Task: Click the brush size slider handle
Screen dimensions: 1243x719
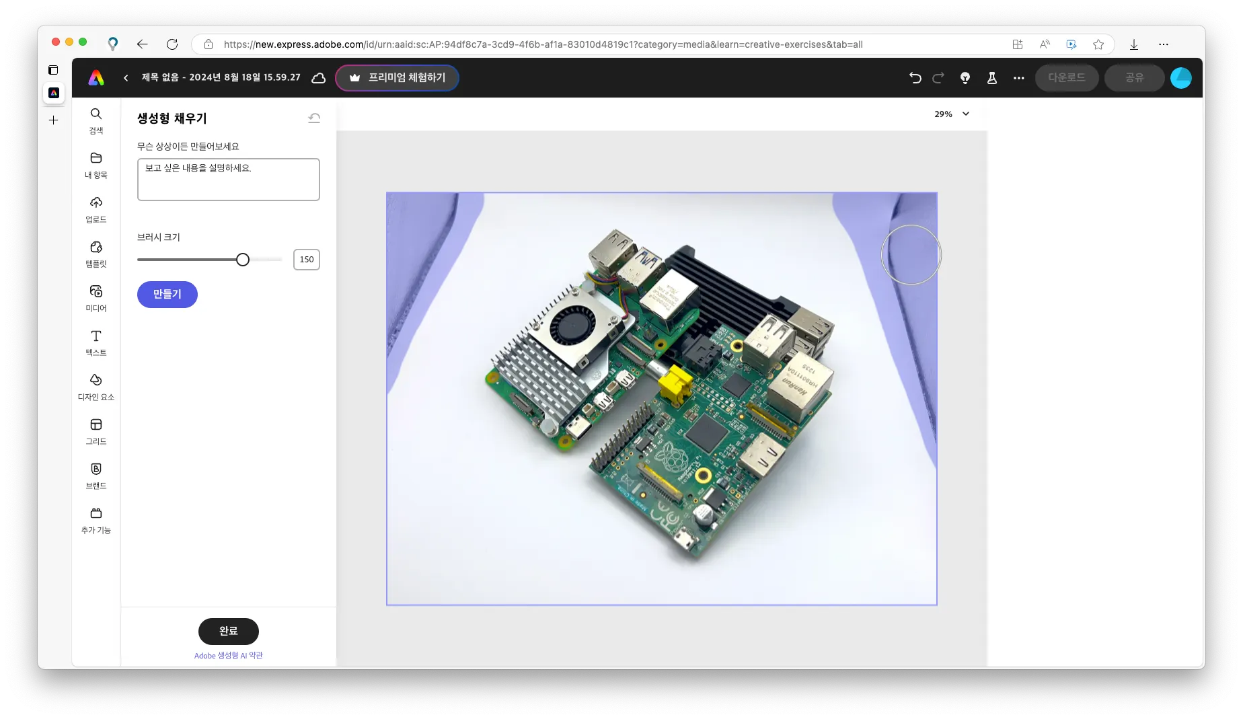Action: point(243,260)
